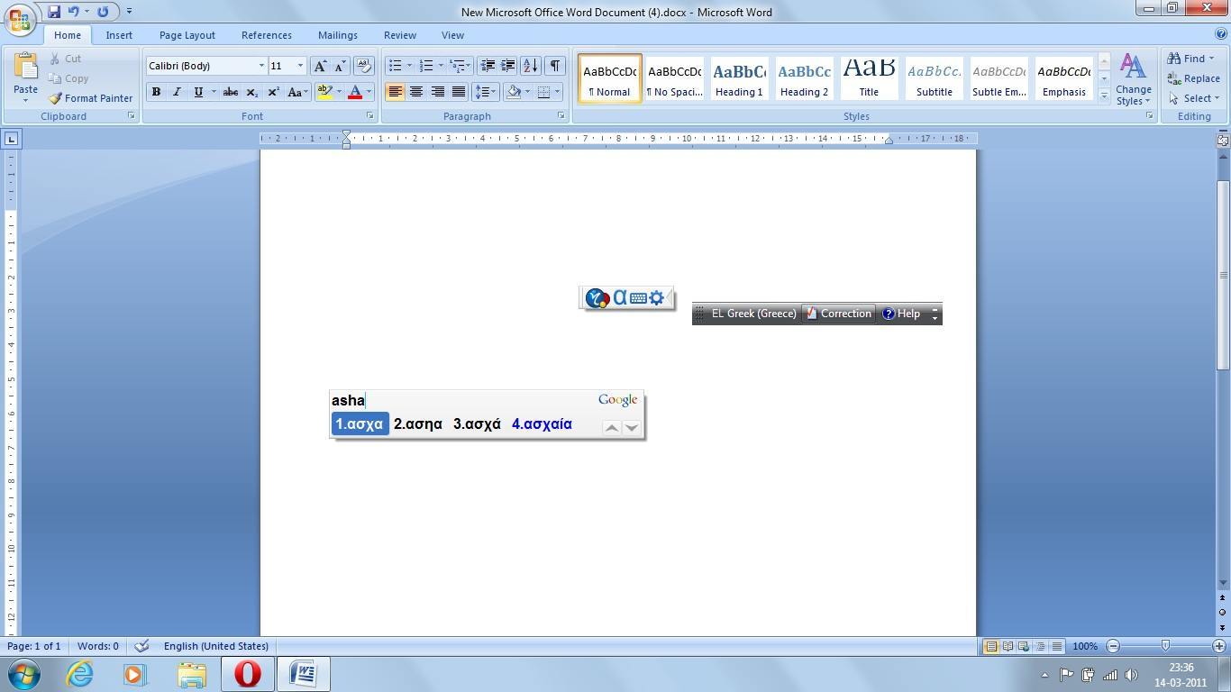The width and height of the screenshot is (1231, 692).
Task: Justify the text alignment
Action: click(459, 92)
